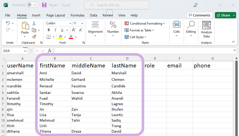The height and width of the screenshot is (136, 239).
Task: Click the Comments button
Action: [x=199, y=15]
